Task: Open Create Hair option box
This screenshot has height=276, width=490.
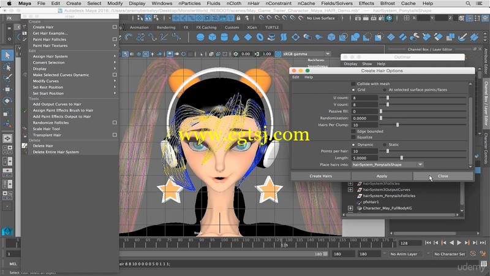Action: click(115, 27)
